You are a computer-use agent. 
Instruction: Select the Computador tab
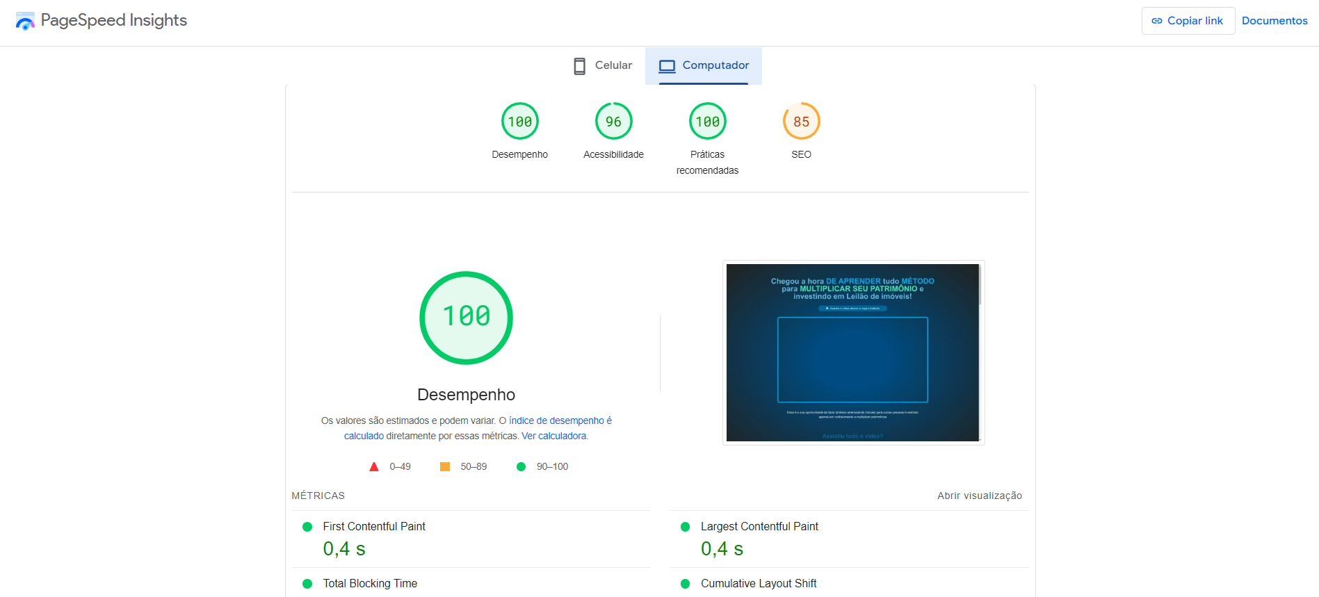coord(704,65)
